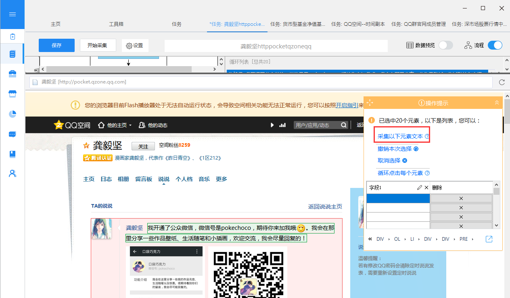Click the flowchart horizontal scrollbar thumb

(119, 70)
